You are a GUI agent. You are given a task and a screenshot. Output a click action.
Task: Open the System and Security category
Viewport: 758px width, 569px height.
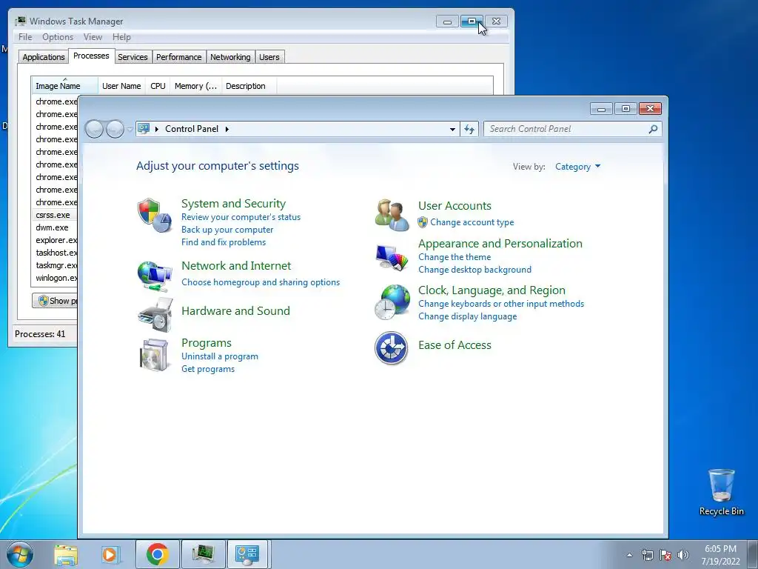click(x=233, y=203)
